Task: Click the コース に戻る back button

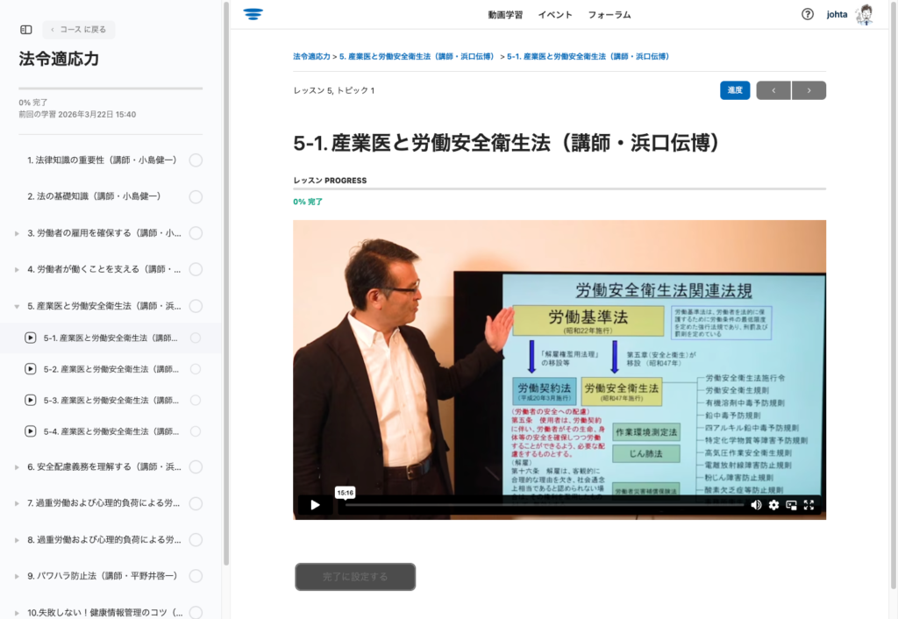Action: pyautogui.click(x=79, y=30)
